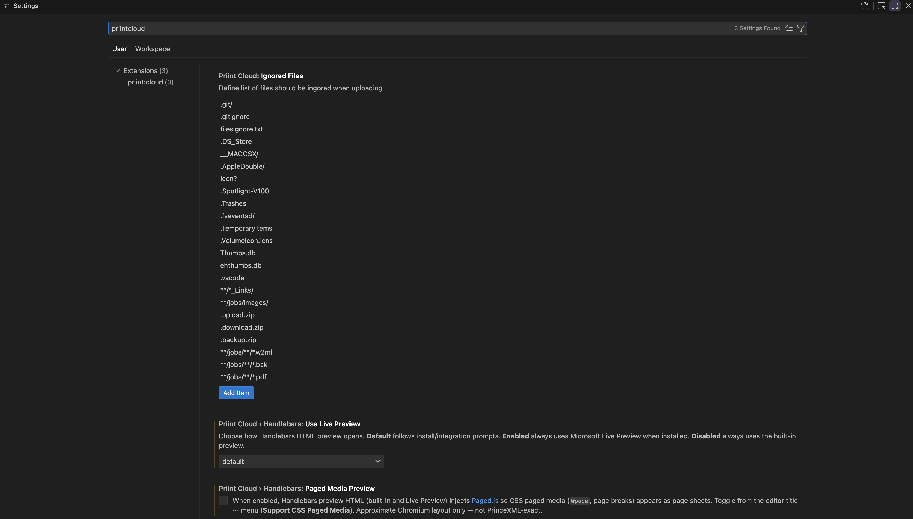The width and height of the screenshot is (913, 519).
Task: Select the Thumbs.db list entry
Action: click(238, 253)
